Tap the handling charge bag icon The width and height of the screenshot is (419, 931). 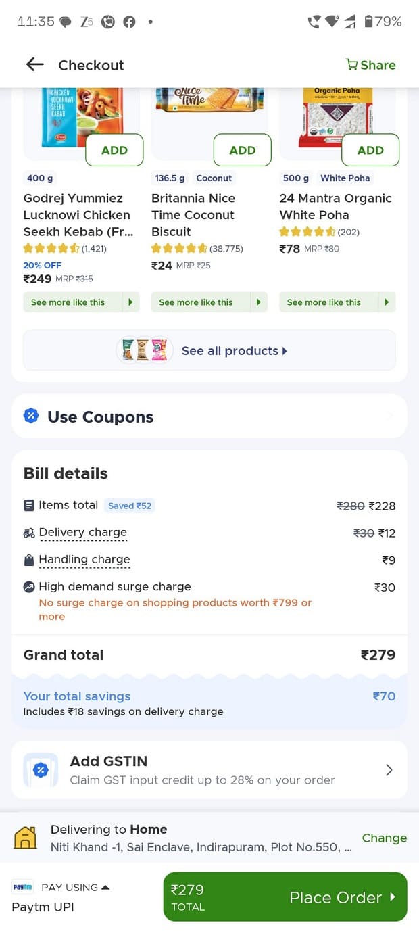click(29, 560)
